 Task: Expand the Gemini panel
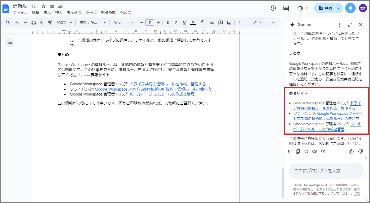[350, 25]
